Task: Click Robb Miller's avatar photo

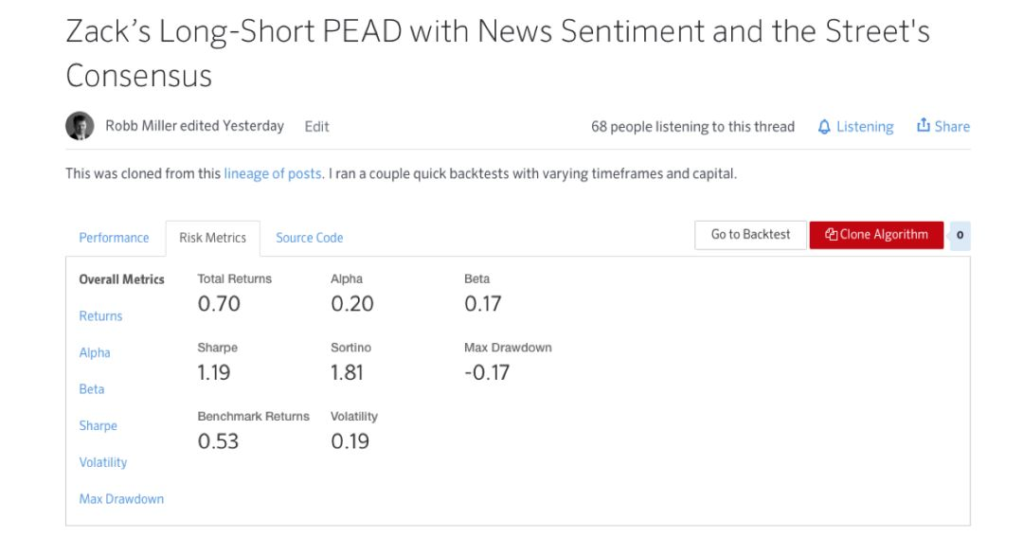Action: coord(80,126)
